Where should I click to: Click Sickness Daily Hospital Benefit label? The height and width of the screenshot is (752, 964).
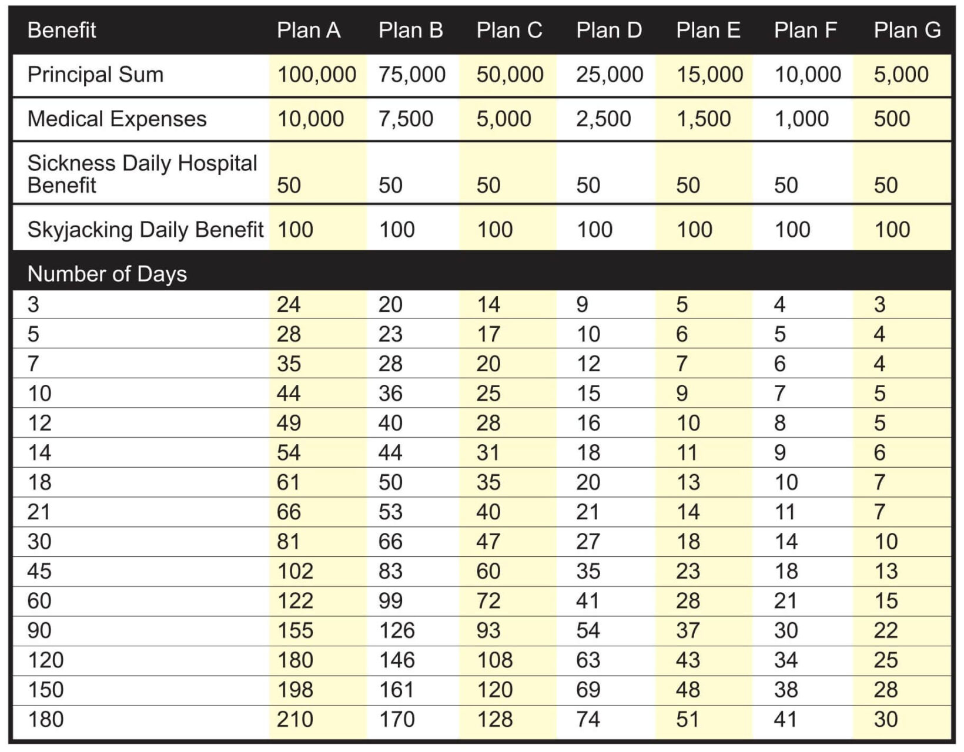click(x=142, y=173)
